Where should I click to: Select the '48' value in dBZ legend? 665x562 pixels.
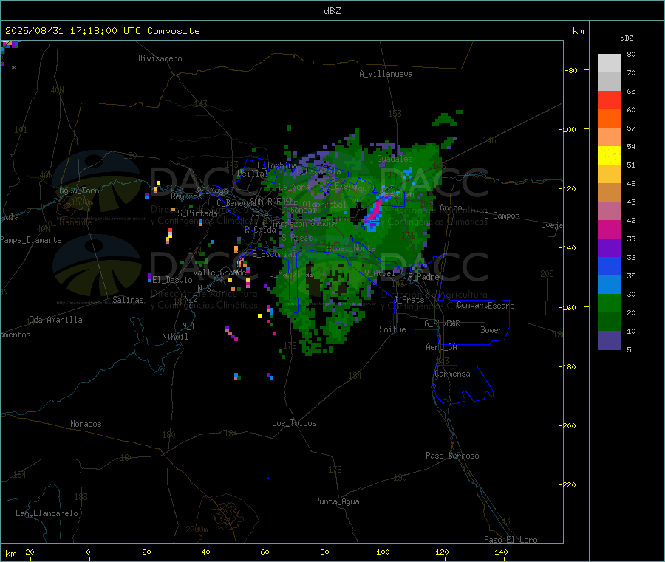[x=631, y=184]
